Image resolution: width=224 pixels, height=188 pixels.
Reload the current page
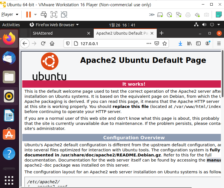click(x=43, y=43)
